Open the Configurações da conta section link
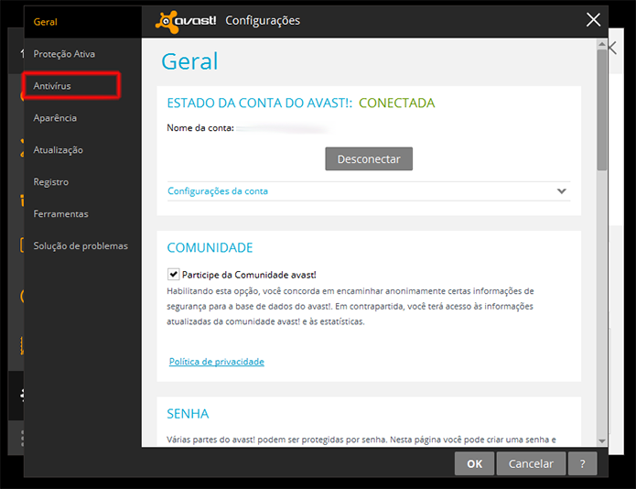The image size is (636, 489). 218,191
